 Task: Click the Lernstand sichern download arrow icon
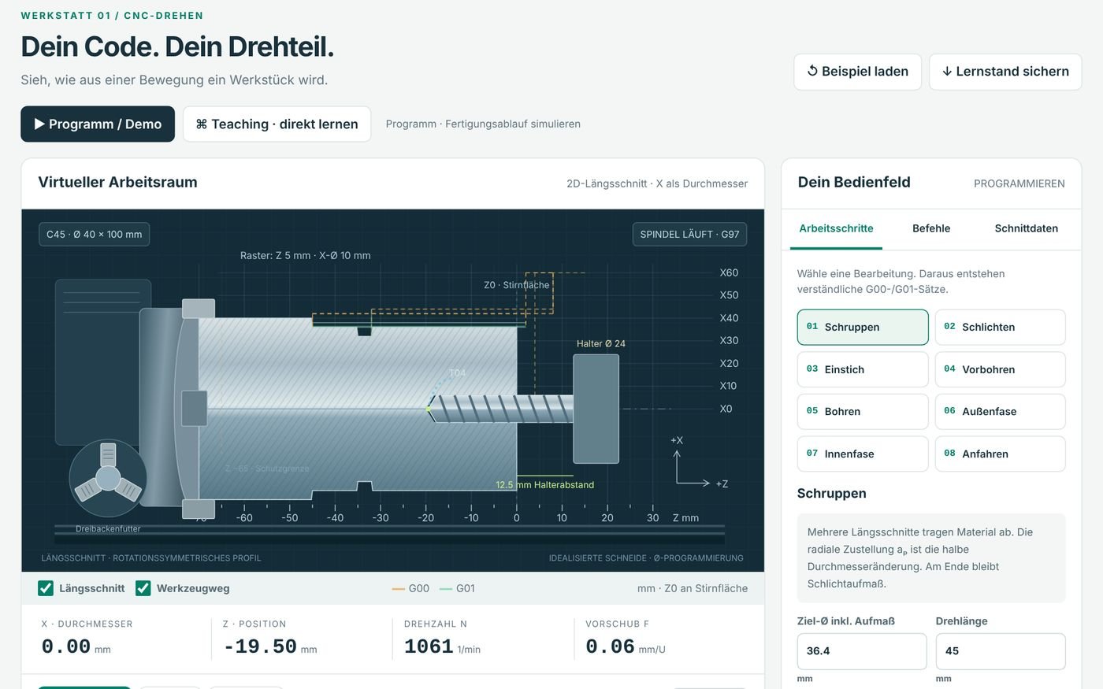click(x=947, y=71)
